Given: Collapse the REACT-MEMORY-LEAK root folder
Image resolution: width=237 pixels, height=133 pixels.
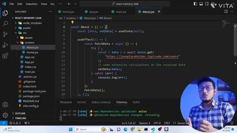Looking at the screenshot, I should click(33, 18).
